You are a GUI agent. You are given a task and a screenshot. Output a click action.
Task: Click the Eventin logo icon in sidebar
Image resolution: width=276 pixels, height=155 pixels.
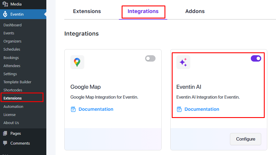pos(5,14)
